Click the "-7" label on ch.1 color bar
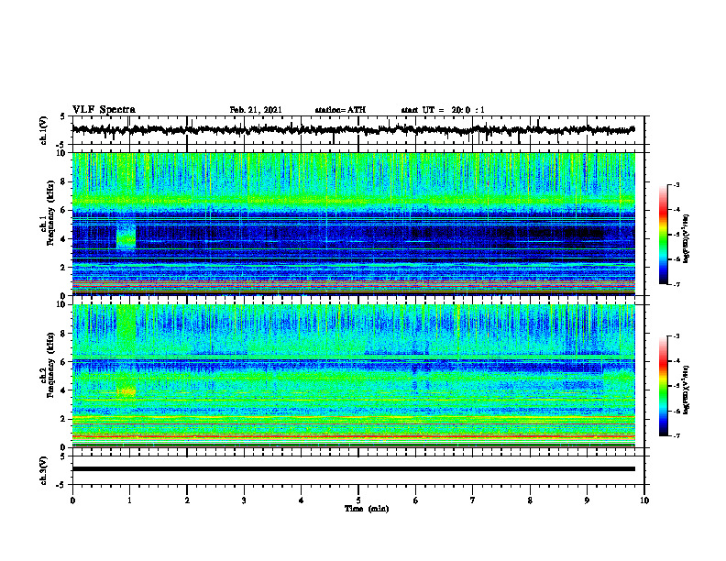This screenshot has height=561, width=726. 676,284
